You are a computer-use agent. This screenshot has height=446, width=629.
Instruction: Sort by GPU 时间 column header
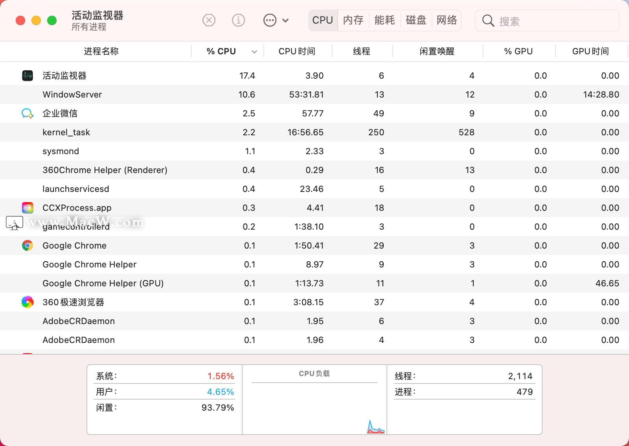click(590, 51)
